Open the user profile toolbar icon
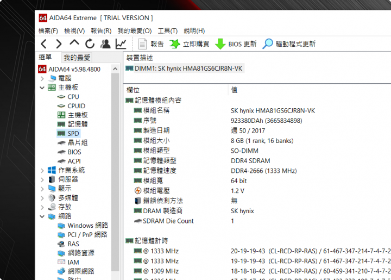The height and width of the screenshot is (280, 391). pos(105,44)
